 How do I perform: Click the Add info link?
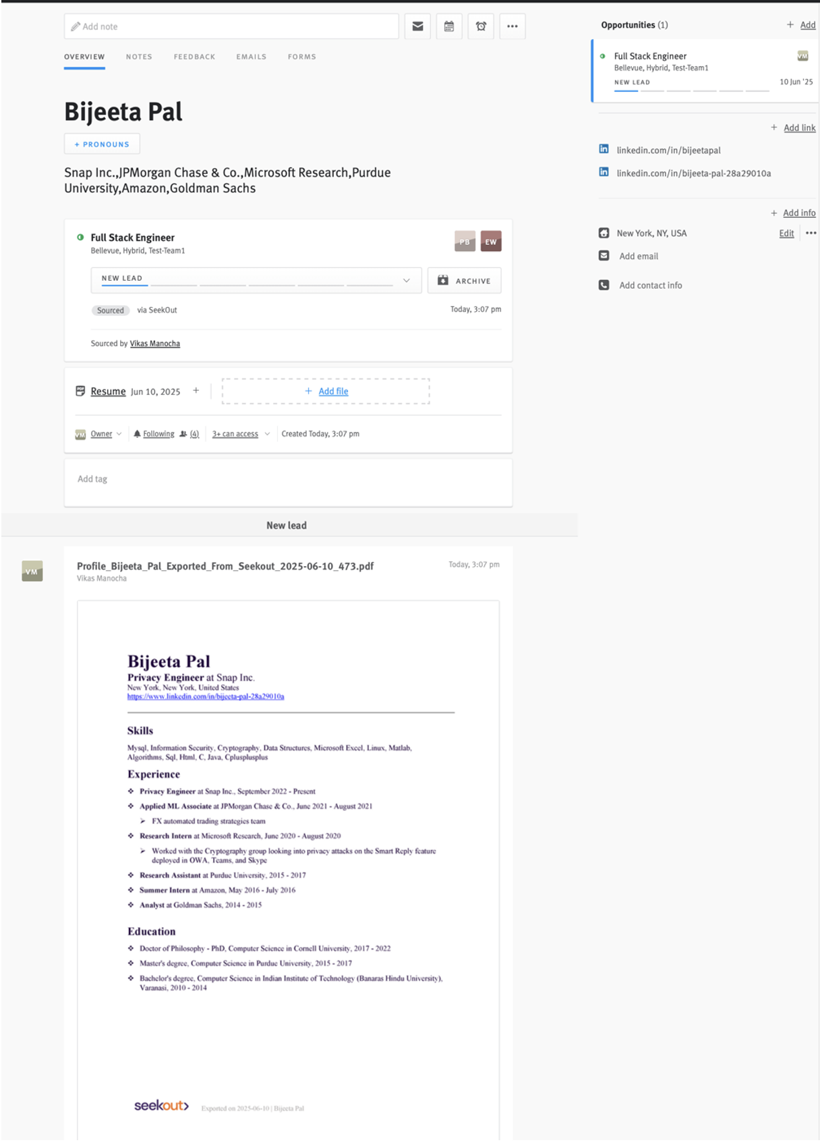pyautogui.click(x=799, y=213)
